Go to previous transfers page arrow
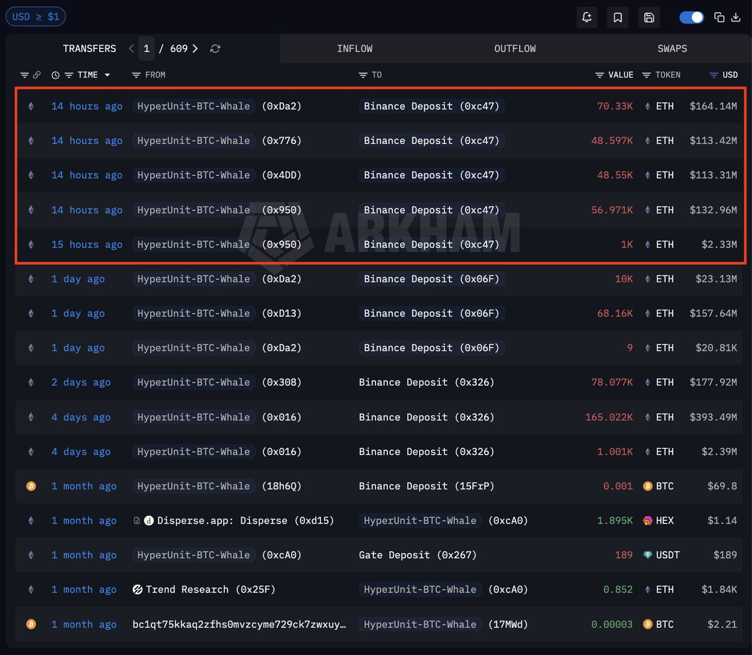 [131, 48]
